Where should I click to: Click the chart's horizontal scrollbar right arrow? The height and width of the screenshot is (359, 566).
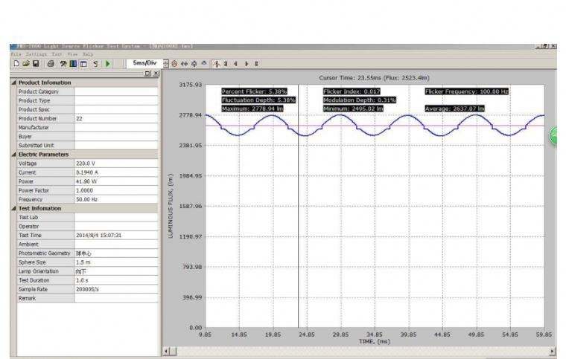(552, 351)
